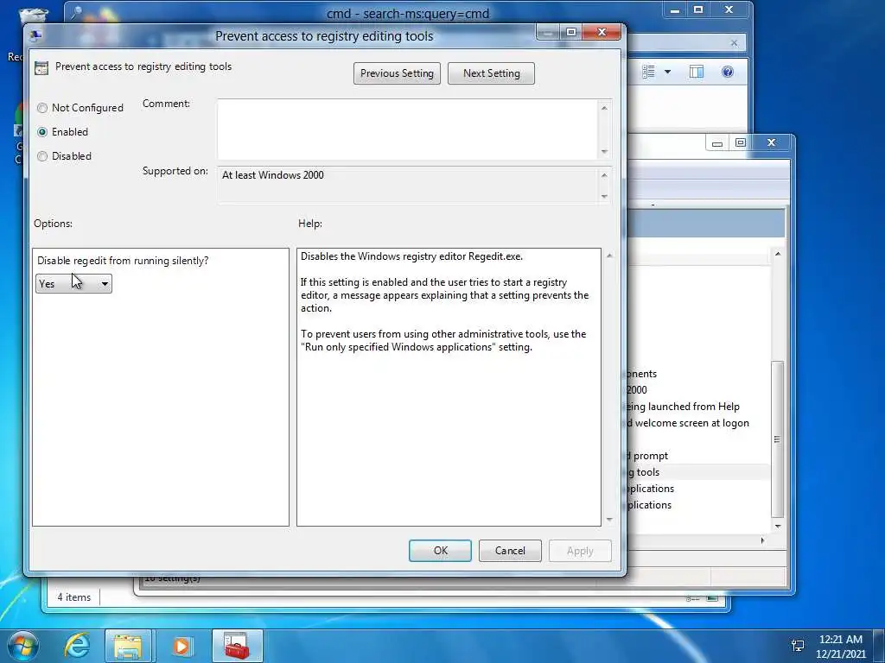Select the Not Configured radio button
Screen dimensions: 885x663
42,108
